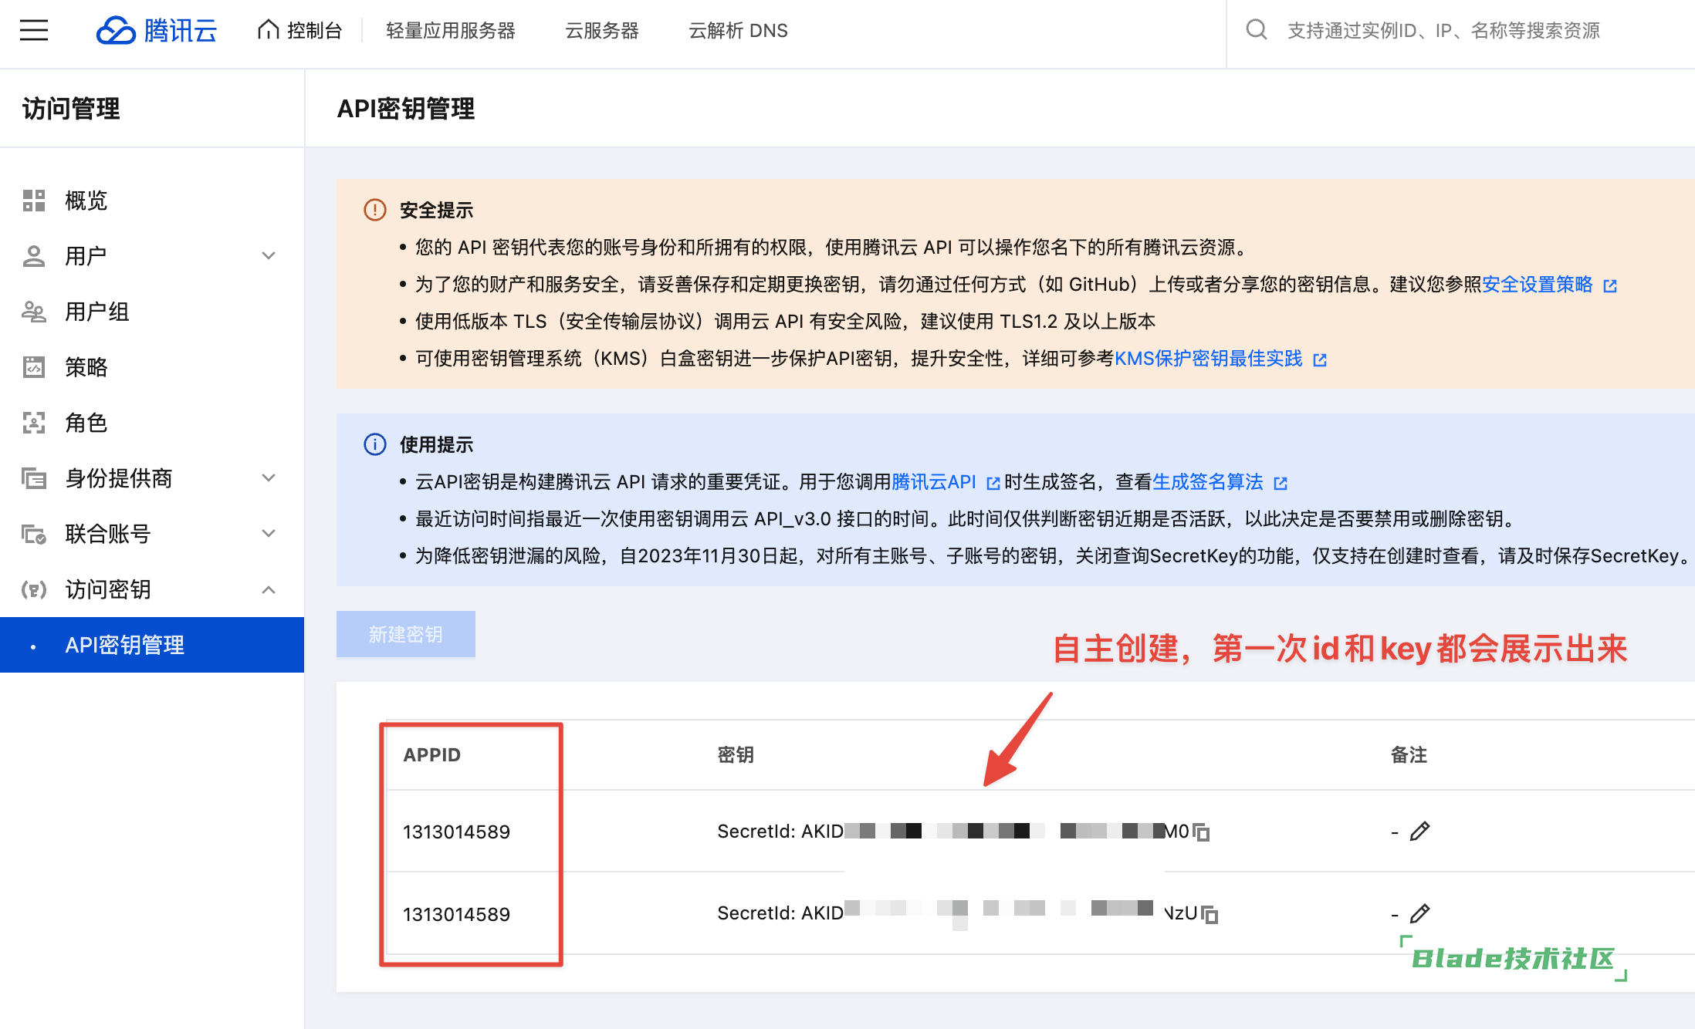Open 轻量应用服务器 in top navigation

[451, 30]
